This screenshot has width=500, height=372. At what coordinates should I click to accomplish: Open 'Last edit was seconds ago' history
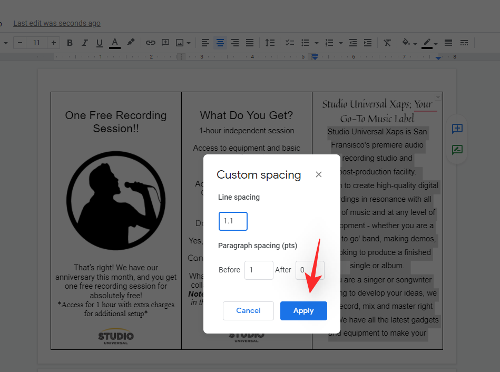57,23
